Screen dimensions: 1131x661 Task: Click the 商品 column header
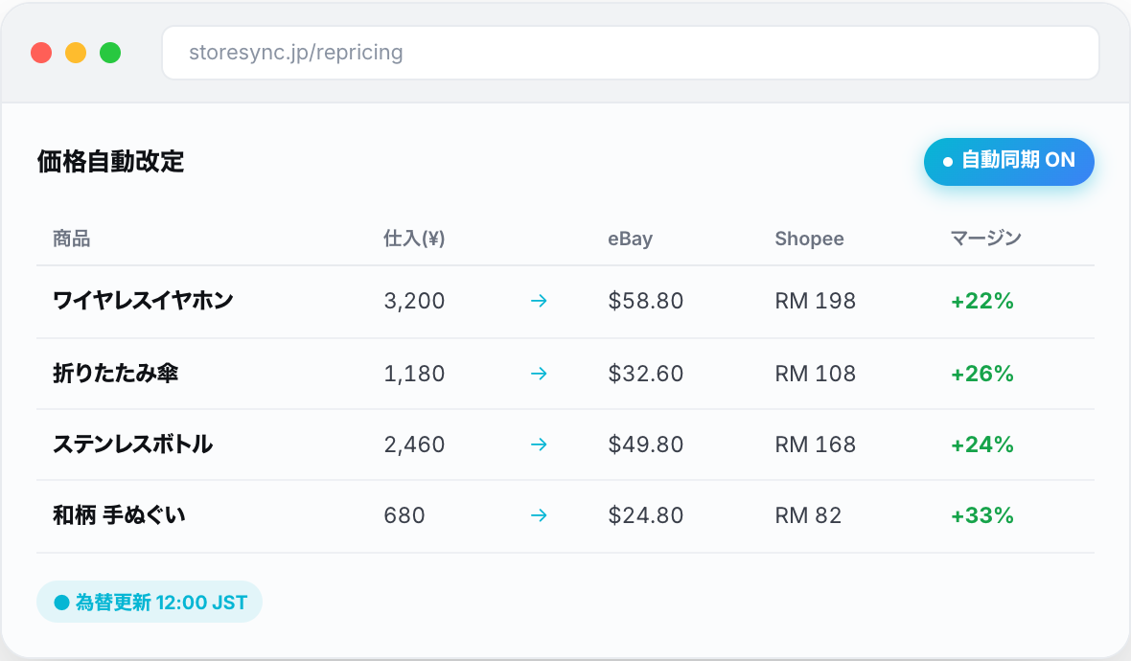pos(72,239)
